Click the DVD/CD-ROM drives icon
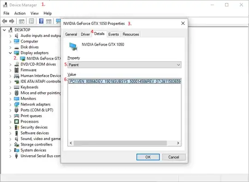The image size is (249, 182). (17, 64)
